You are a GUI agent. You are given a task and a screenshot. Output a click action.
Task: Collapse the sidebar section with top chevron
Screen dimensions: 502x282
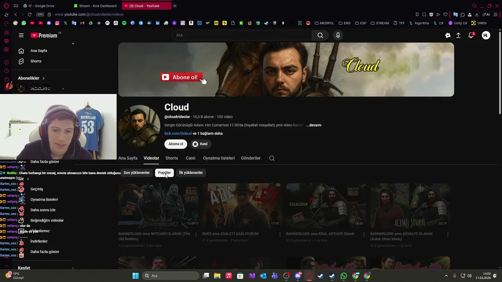tap(73, 44)
